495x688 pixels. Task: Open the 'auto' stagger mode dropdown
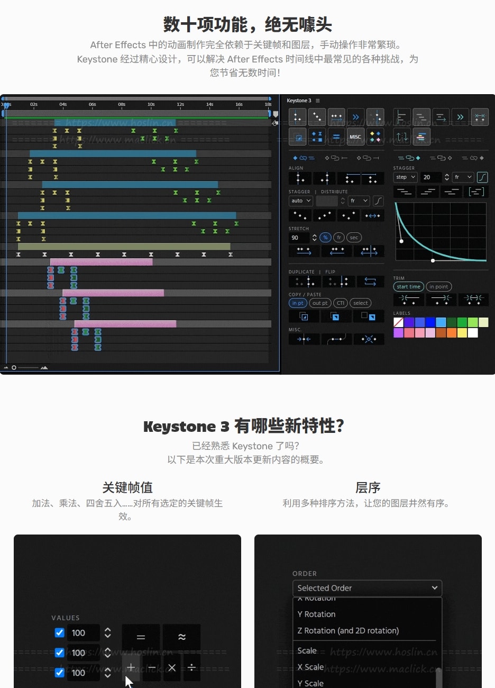click(x=301, y=201)
